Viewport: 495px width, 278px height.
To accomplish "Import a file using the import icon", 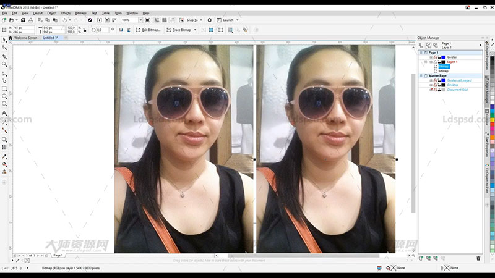I will pos(100,20).
